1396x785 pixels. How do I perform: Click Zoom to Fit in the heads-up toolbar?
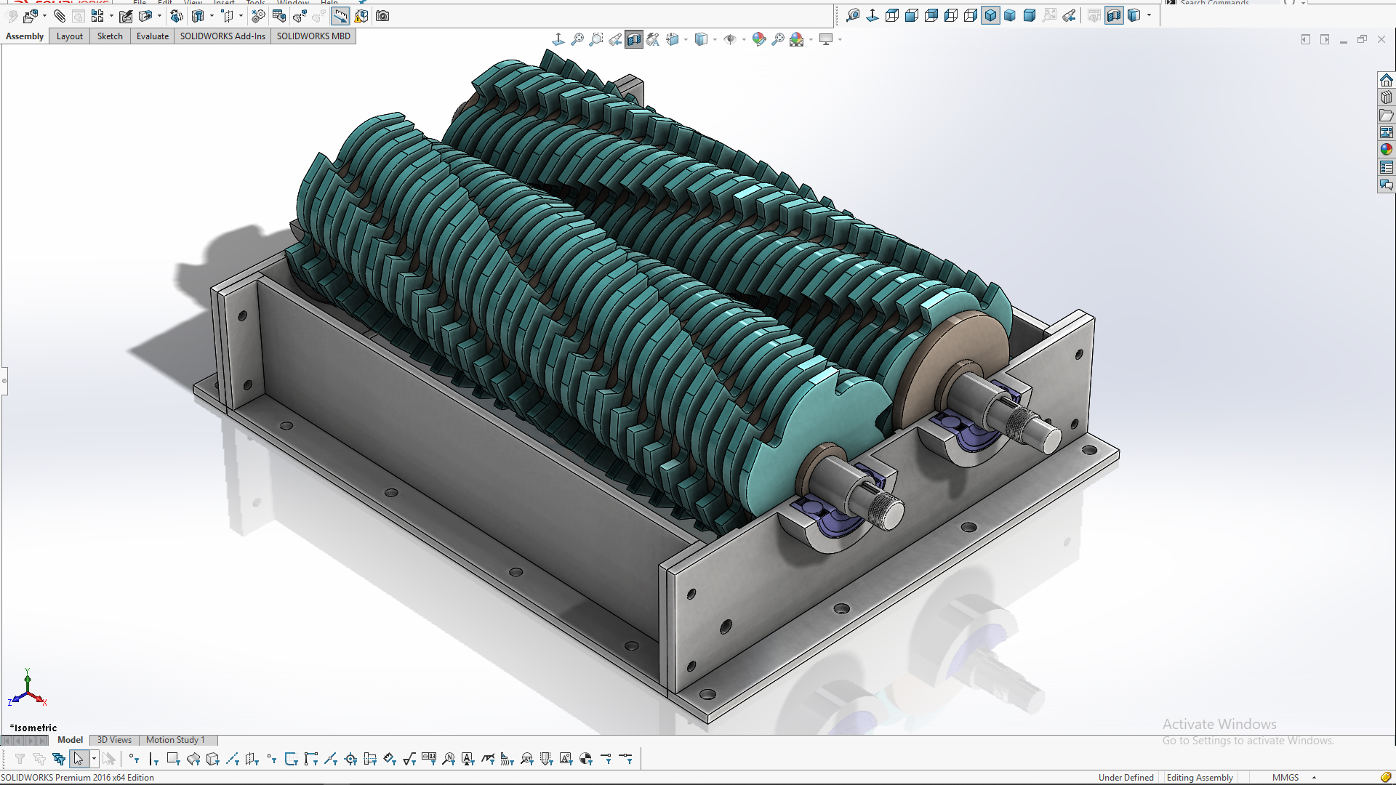[x=577, y=39]
